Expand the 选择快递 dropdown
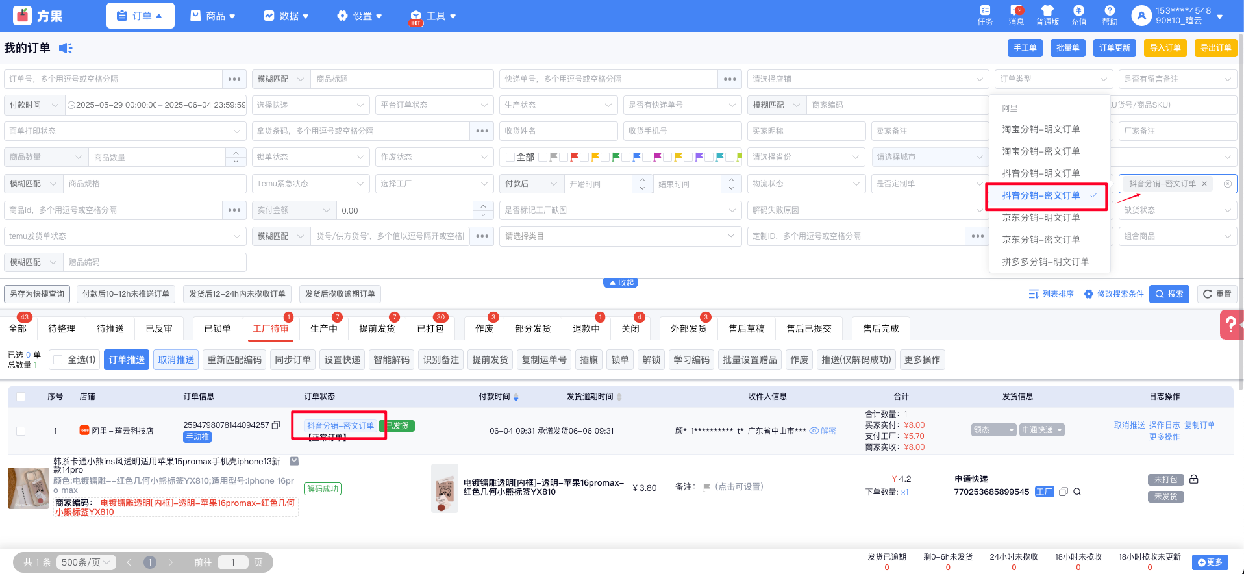The image size is (1244, 574). point(310,105)
